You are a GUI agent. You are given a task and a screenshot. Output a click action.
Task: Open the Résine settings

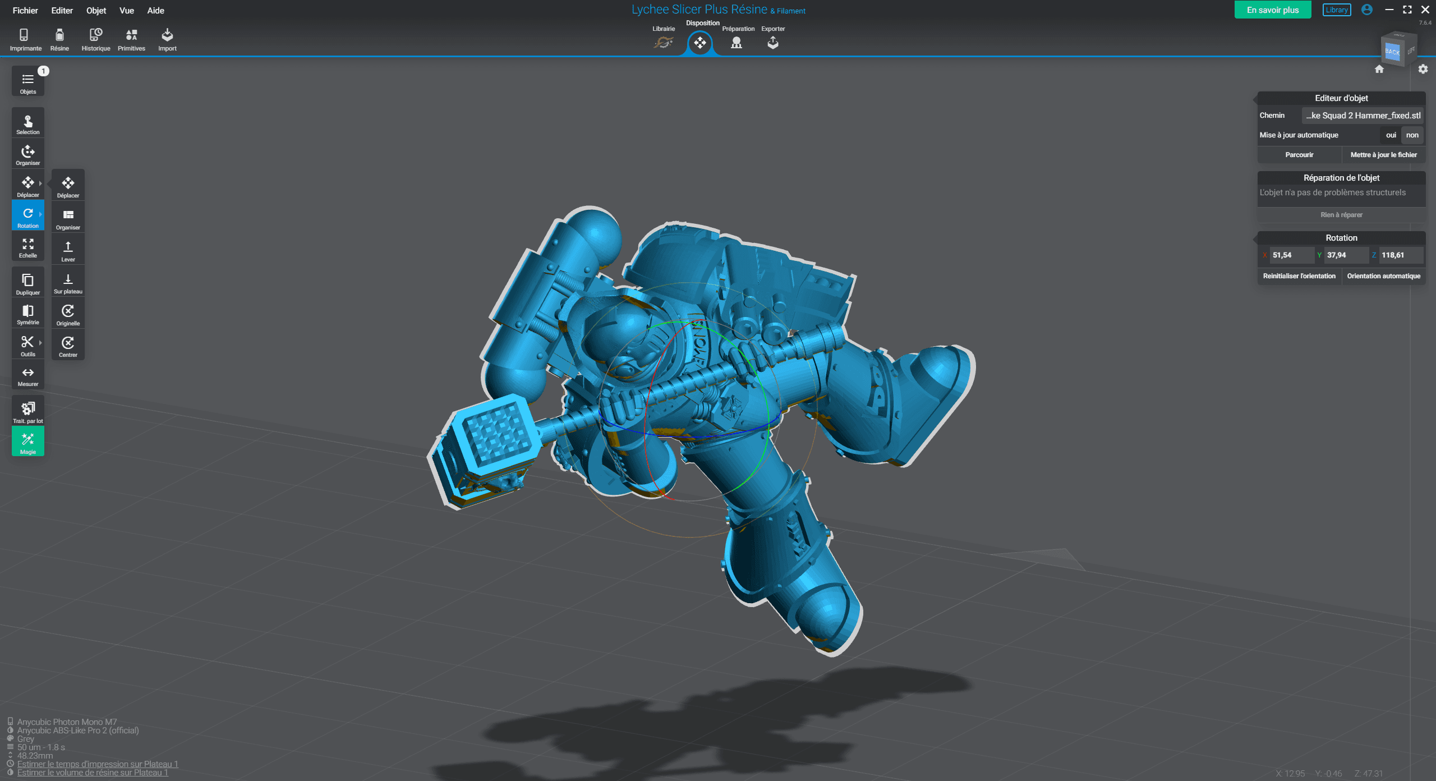click(59, 40)
